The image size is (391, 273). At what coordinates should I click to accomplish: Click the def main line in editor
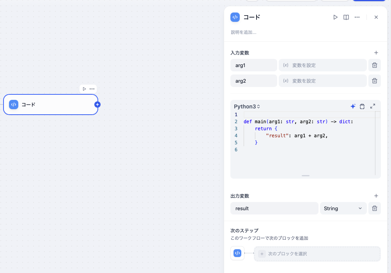coord(298,122)
